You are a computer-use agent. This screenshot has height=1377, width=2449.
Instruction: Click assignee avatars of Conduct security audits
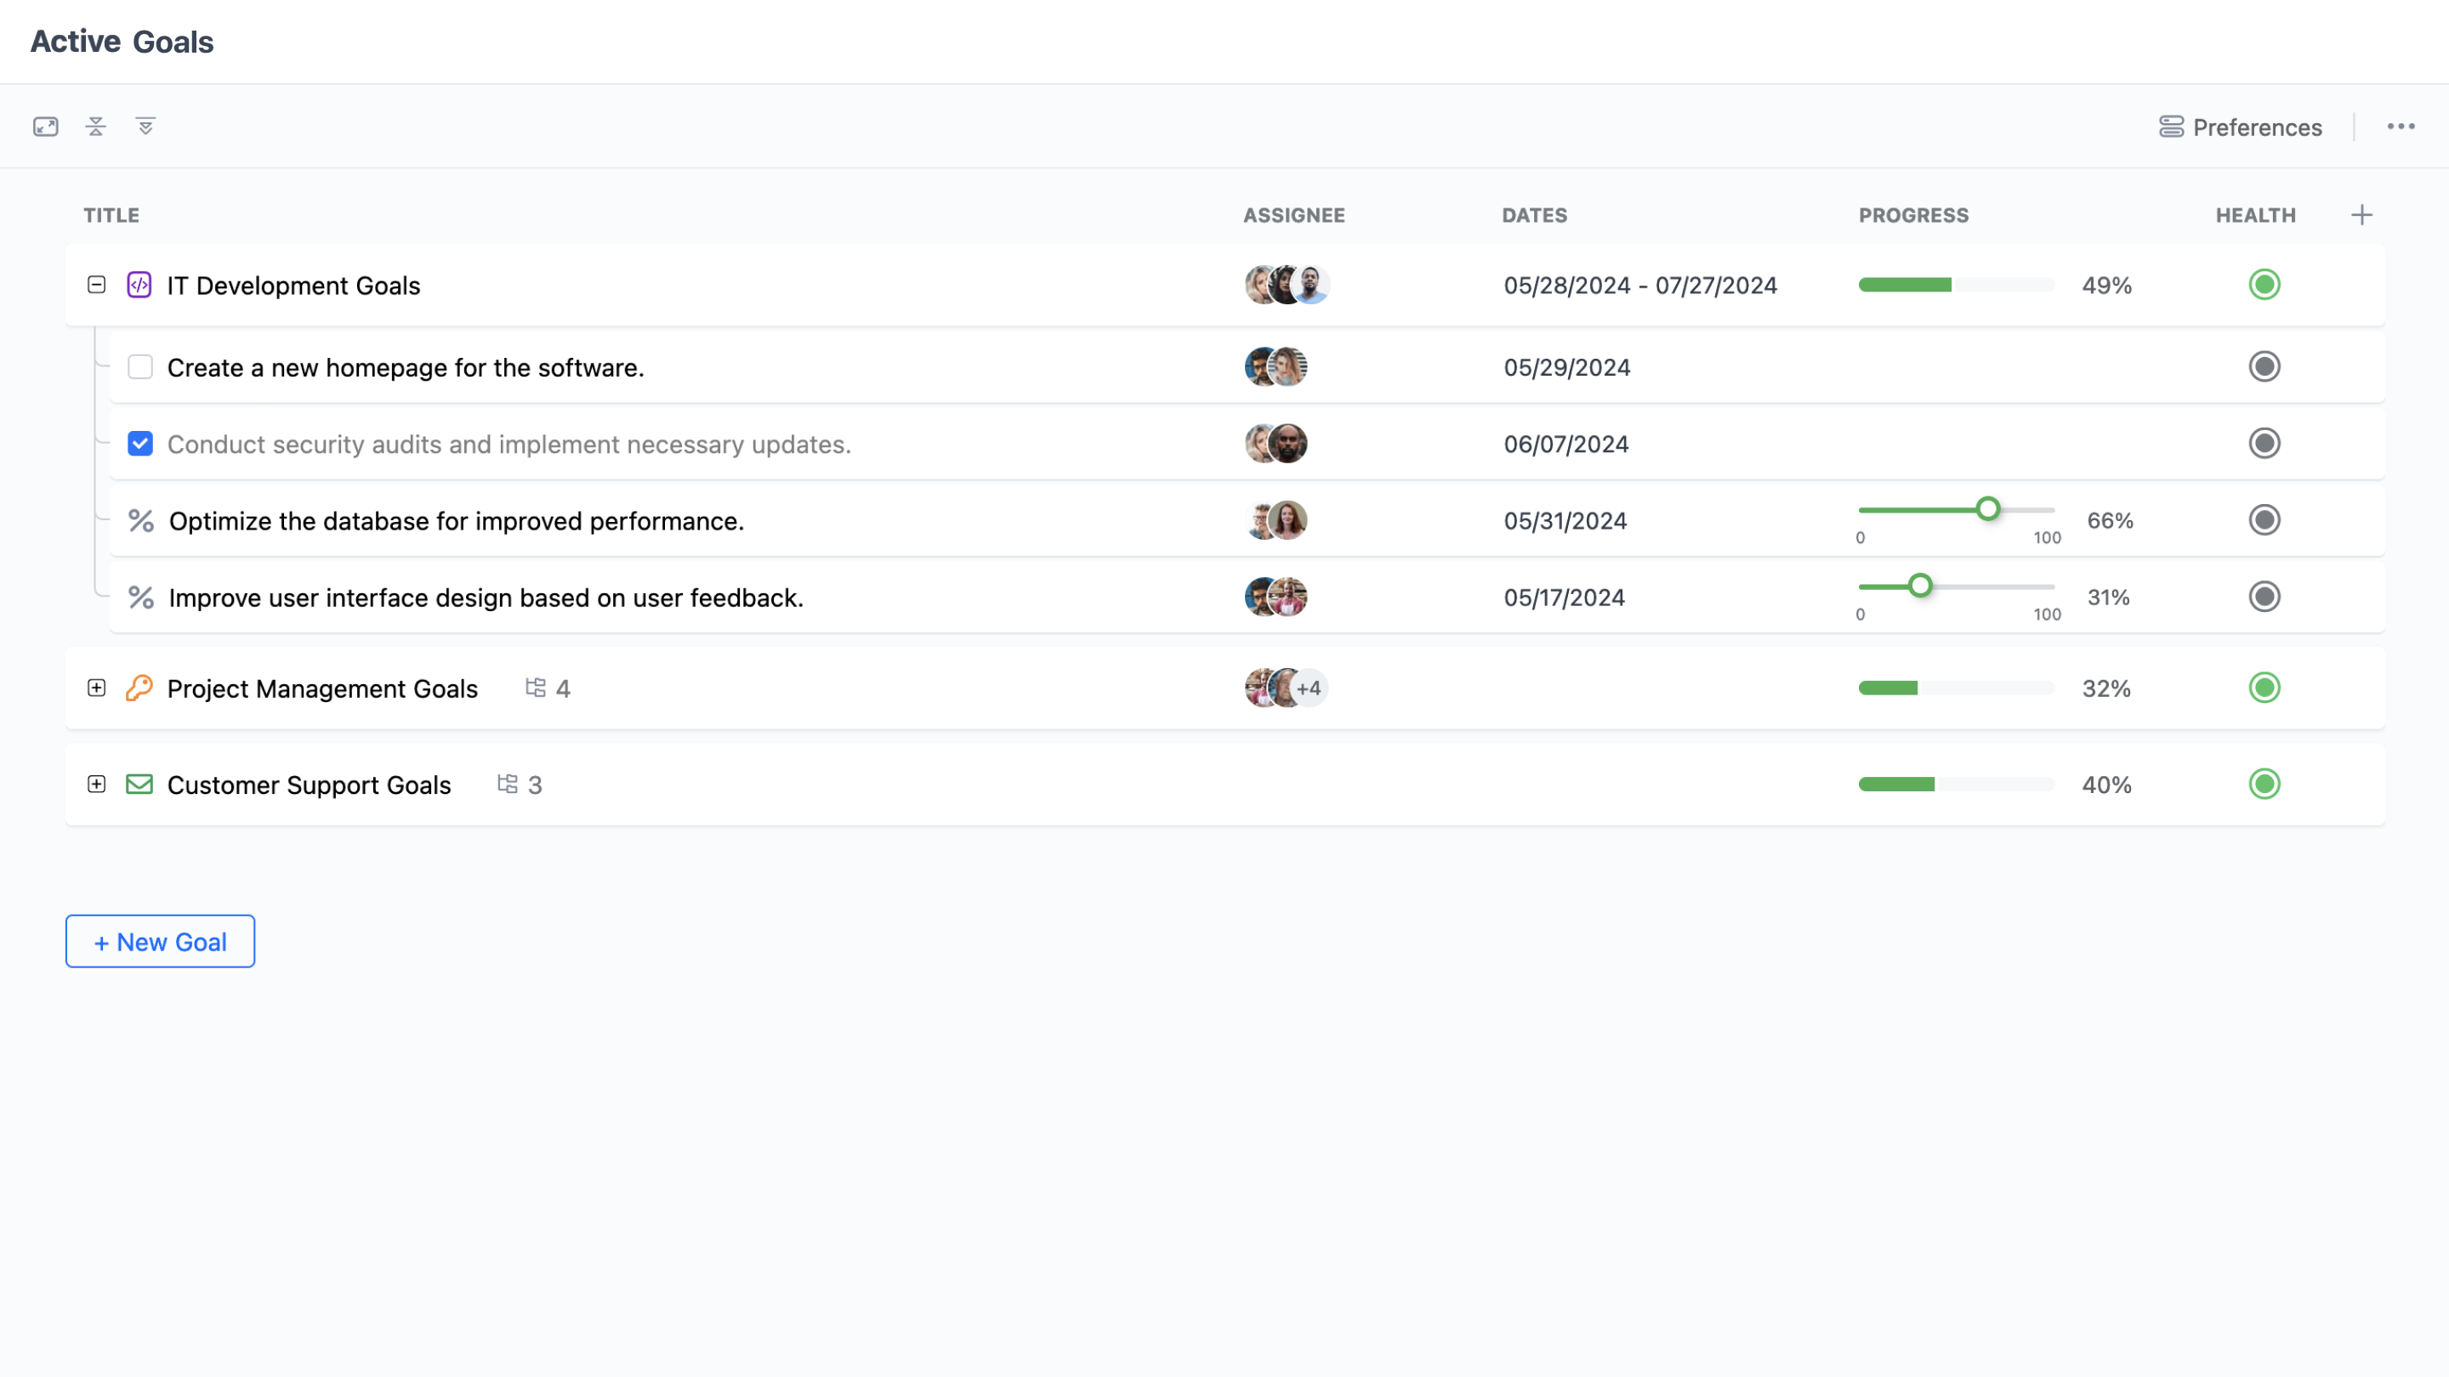tap(1276, 444)
